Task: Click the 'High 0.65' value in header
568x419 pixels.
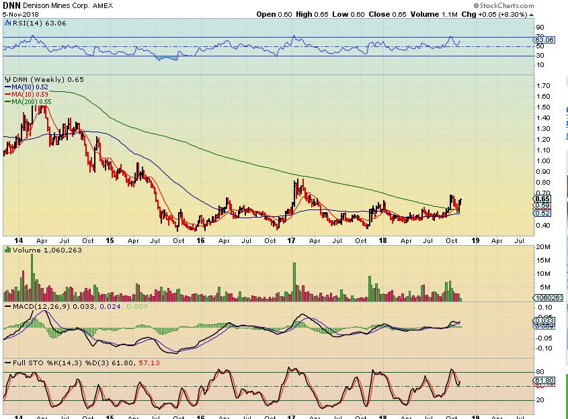Action: (312, 15)
